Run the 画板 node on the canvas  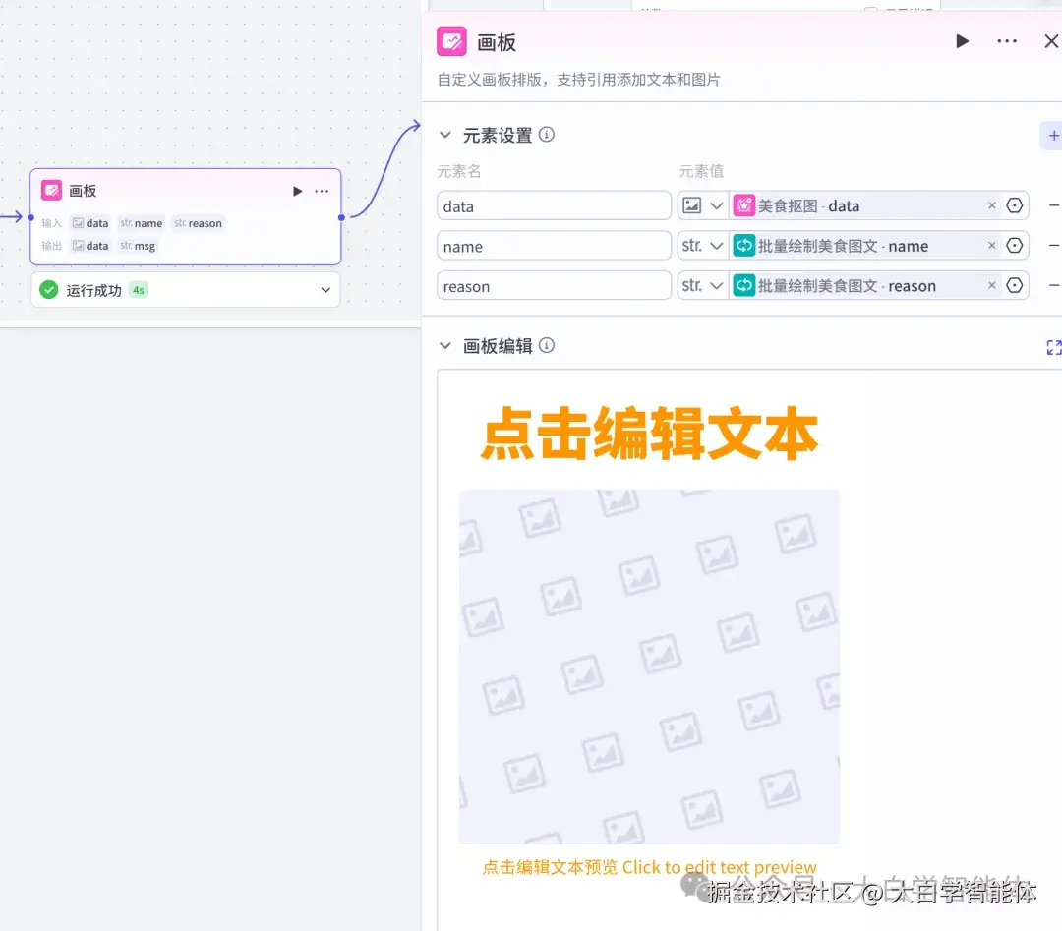tap(296, 190)
